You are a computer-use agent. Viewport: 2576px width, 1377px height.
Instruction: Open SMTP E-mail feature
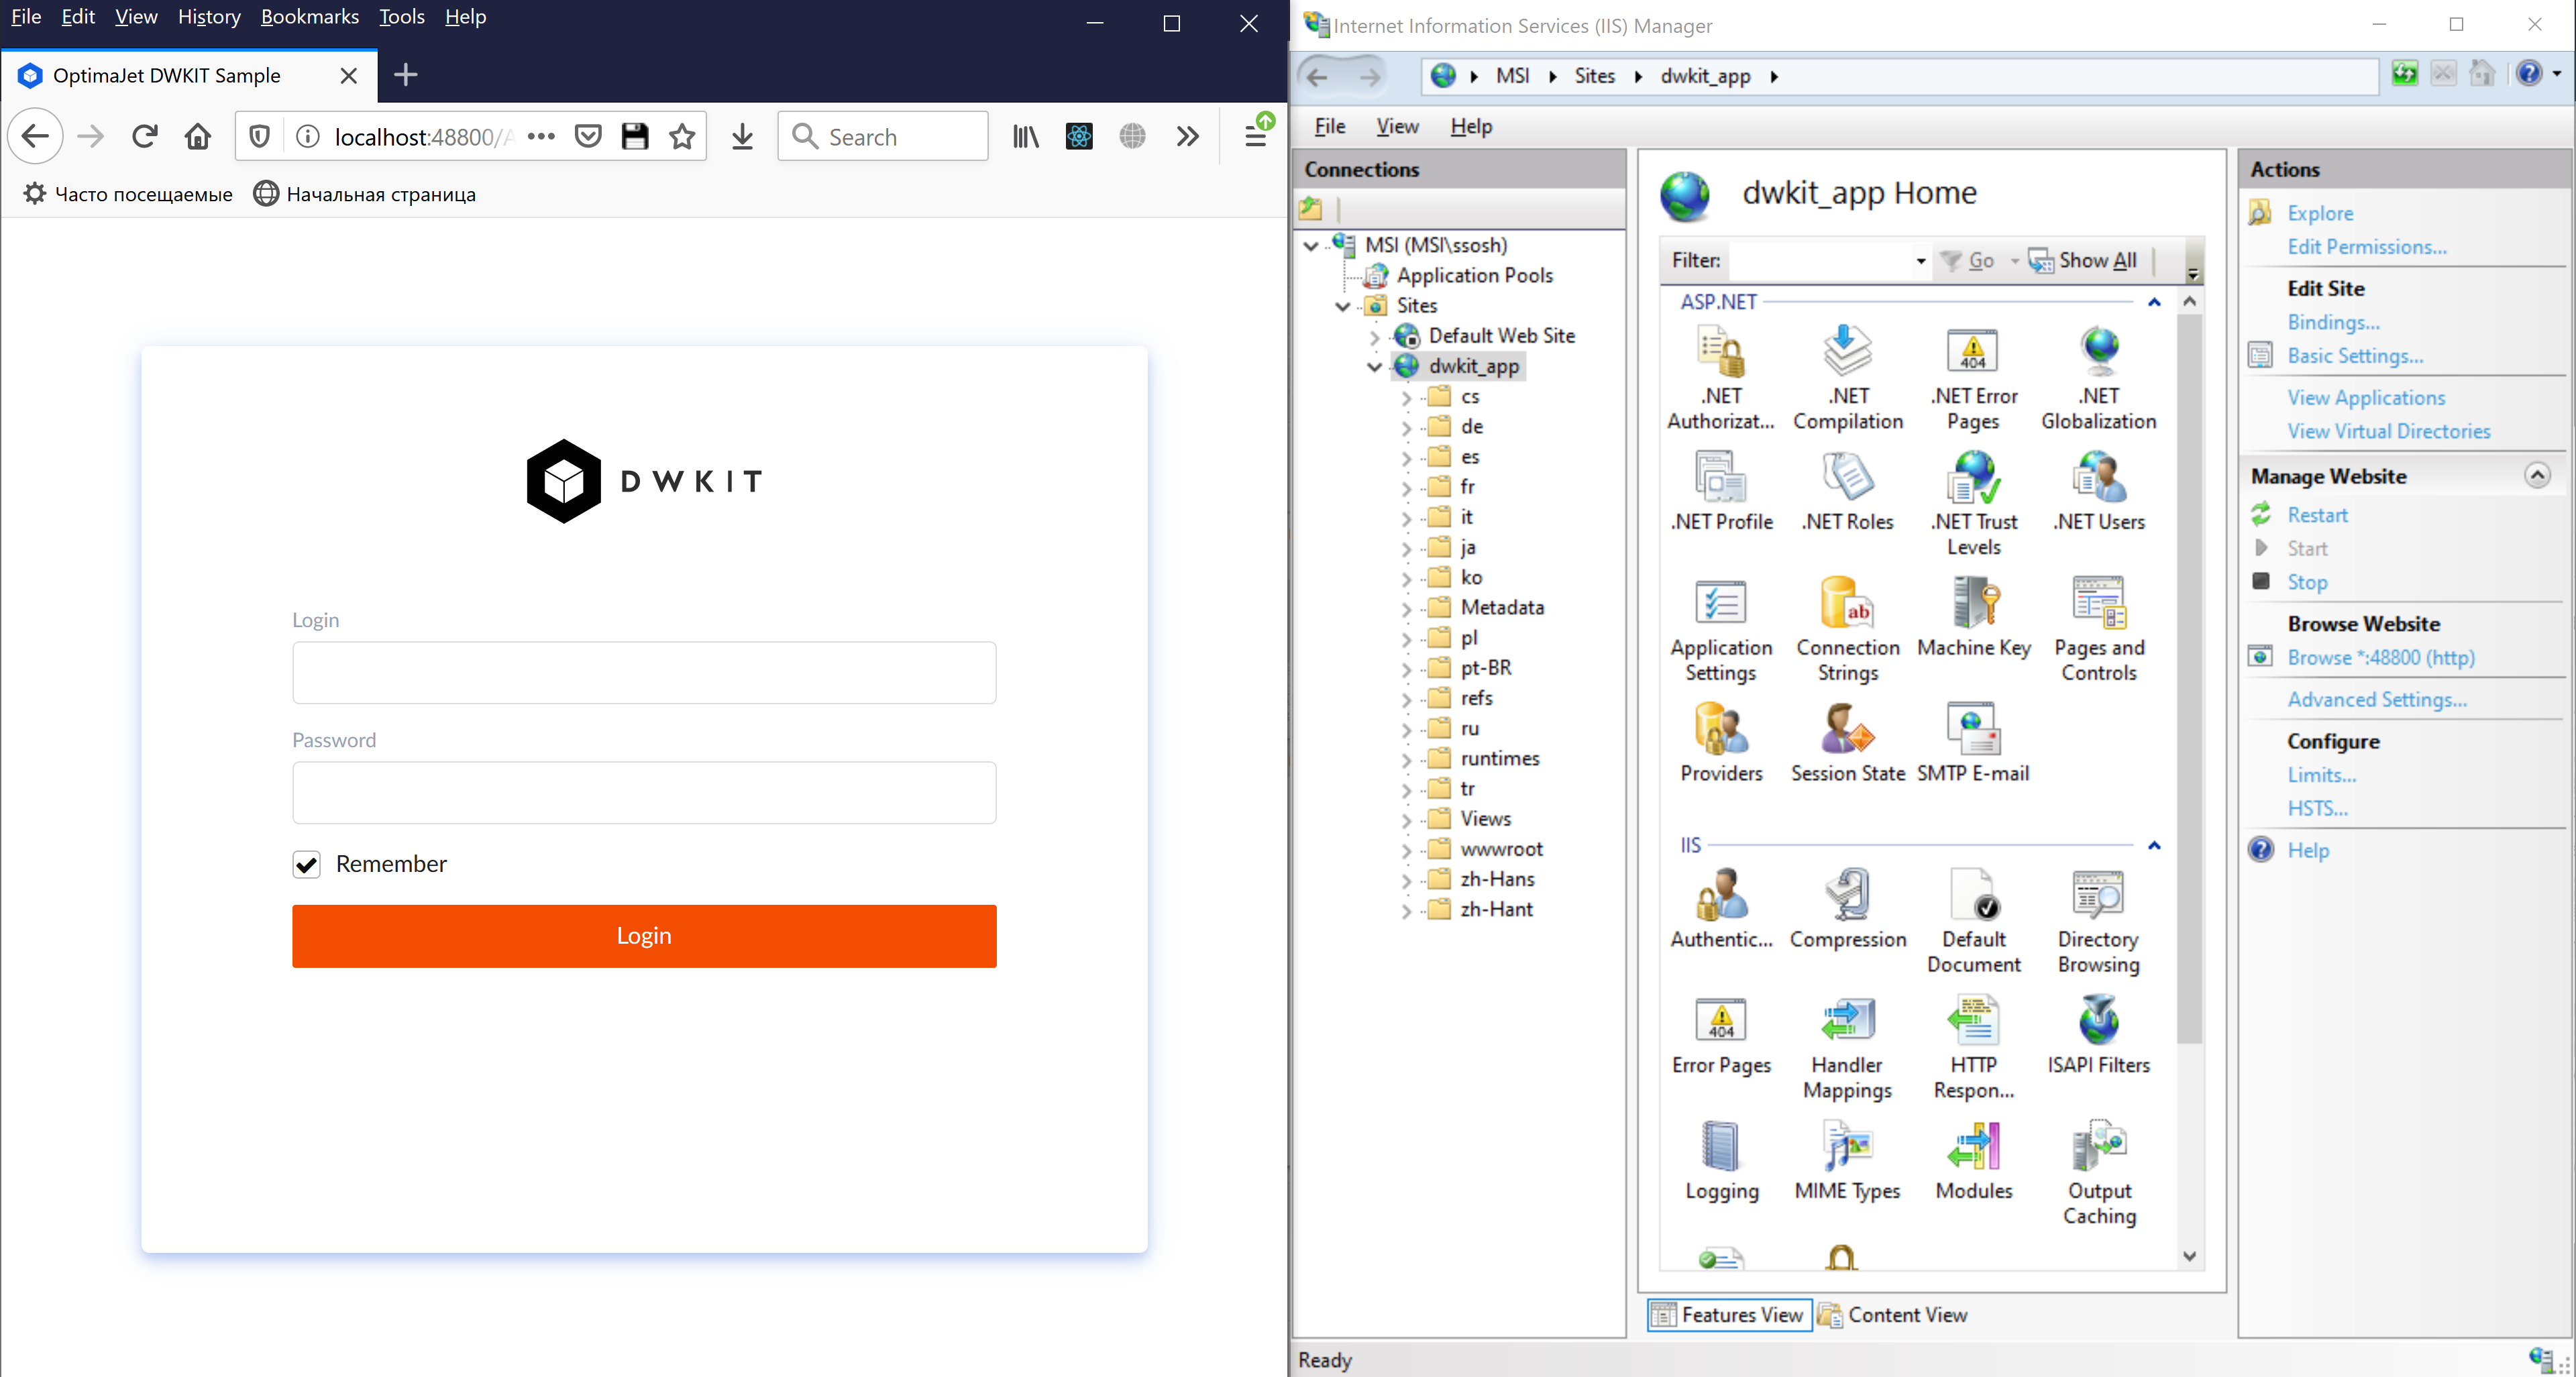[x=1973, y=743]
